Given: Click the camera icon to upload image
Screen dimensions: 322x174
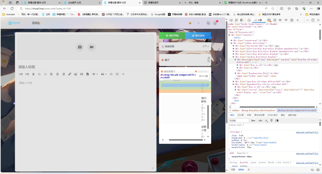Looking at the screenshot, I should pyautogui.click(x=80, y=47).
